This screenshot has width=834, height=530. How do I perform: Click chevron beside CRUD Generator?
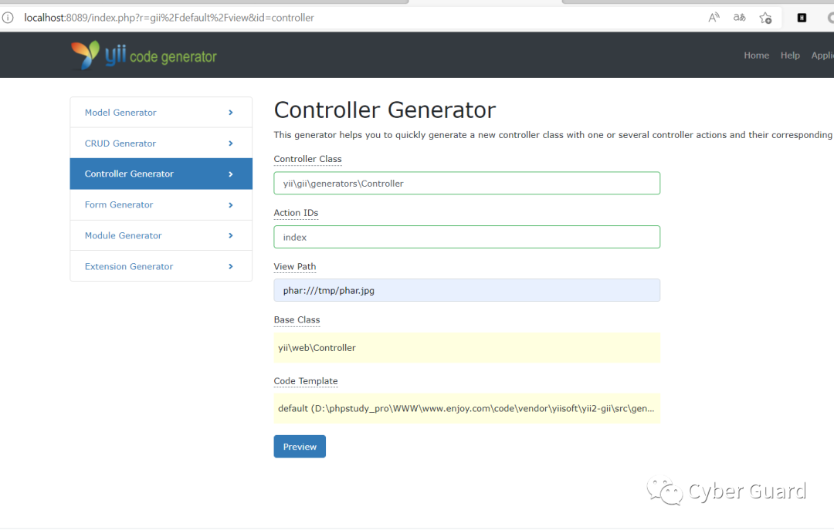click(231, 143)
